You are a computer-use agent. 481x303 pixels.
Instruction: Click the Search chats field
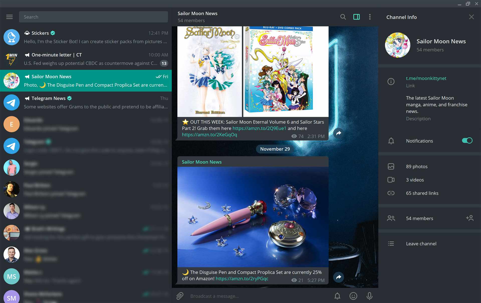[93, 17]
